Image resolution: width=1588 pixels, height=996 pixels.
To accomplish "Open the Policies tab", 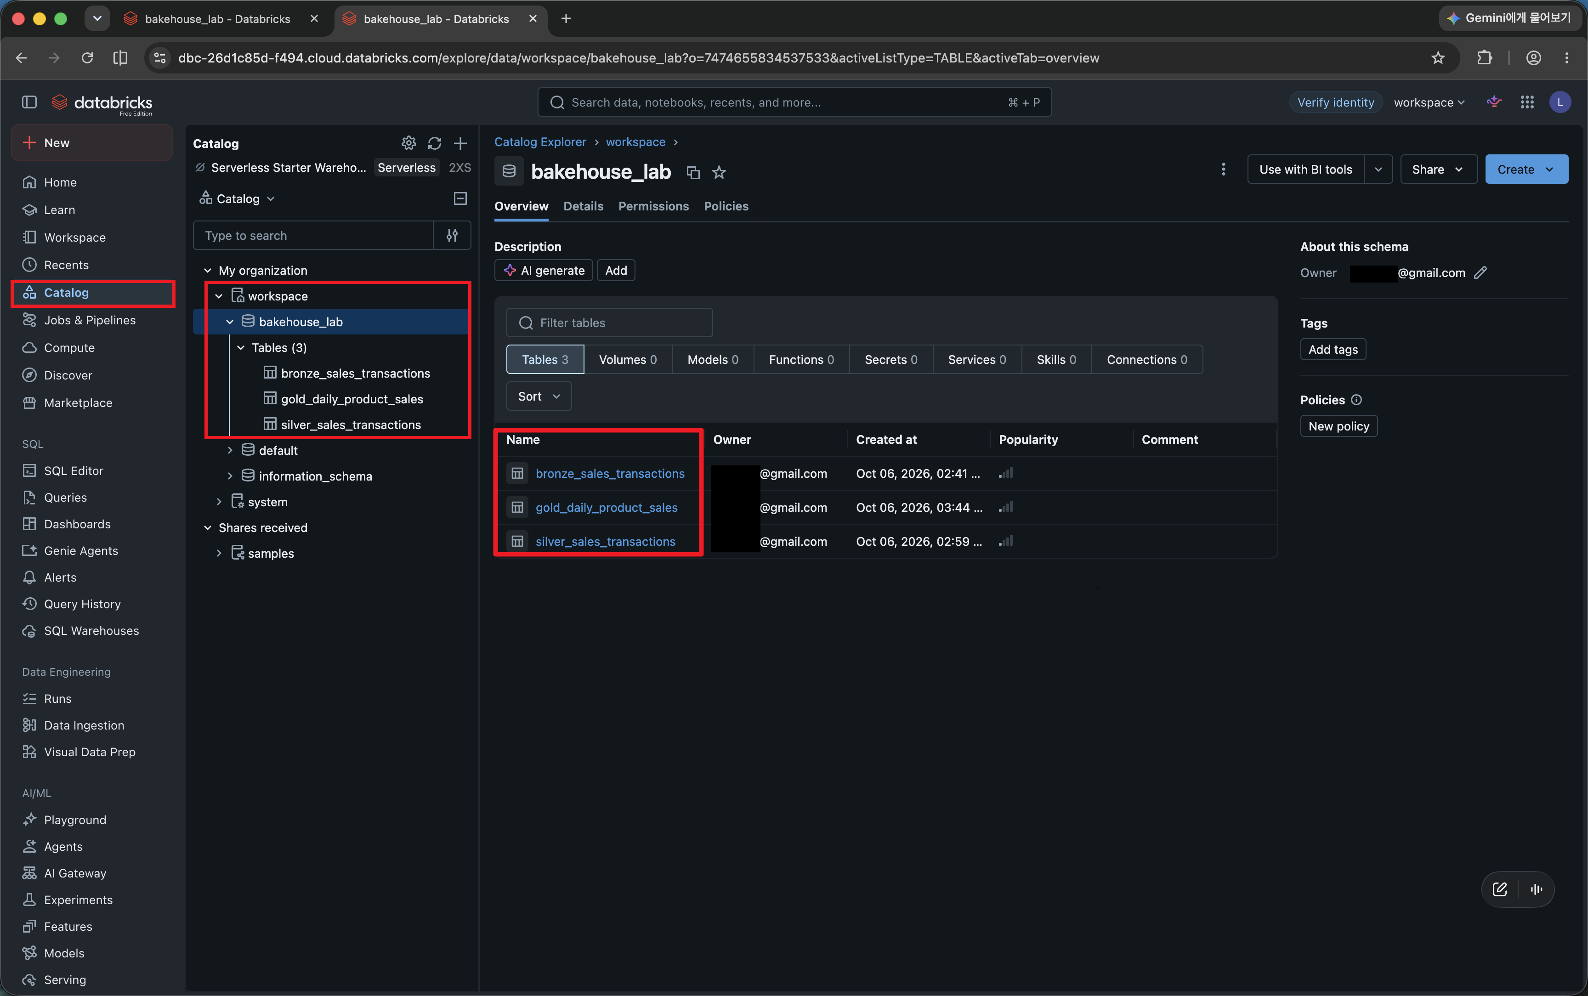I will (726, 206).
